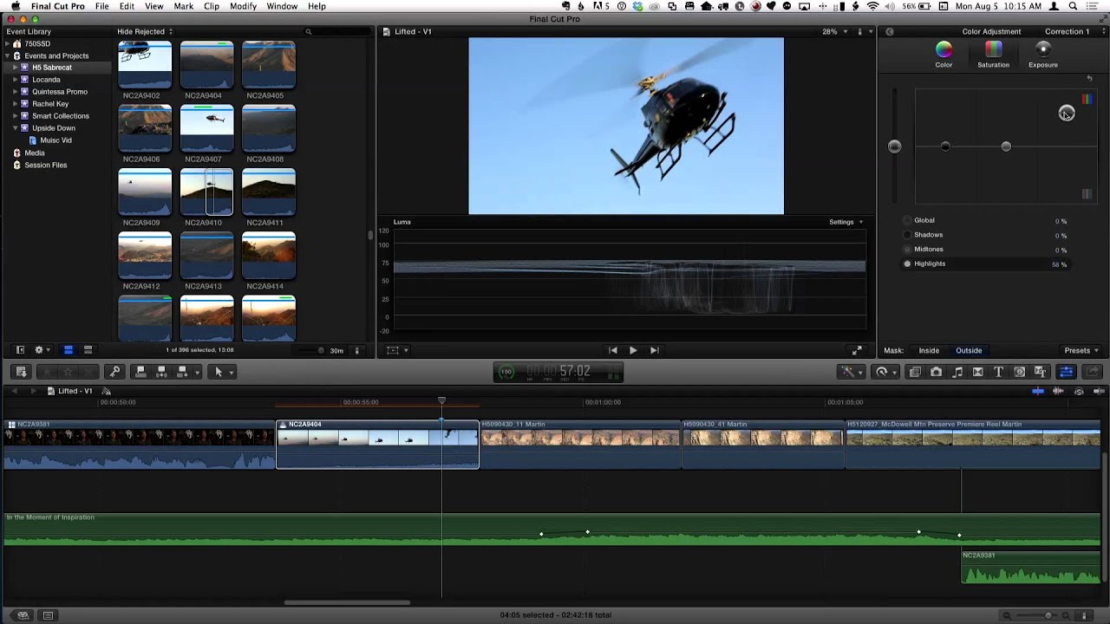This screenshot has width=1110, height=624.
Task: Open the Clip menu
Action: [x=212, y=6]
